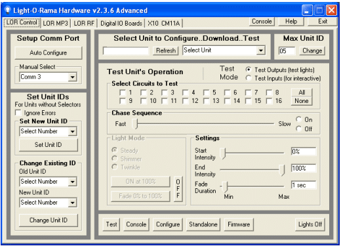
Task: Click the Fade Duration slider handle
Action: [x=225, y=186]
